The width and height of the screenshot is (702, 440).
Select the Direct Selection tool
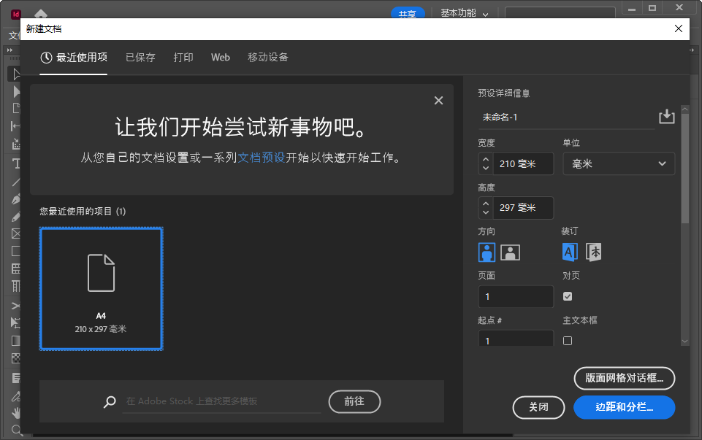coord(15,91)
